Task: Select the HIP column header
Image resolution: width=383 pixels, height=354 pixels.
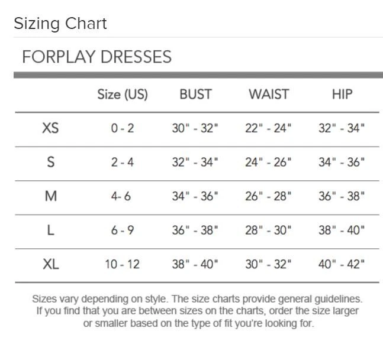Action: 342,95
